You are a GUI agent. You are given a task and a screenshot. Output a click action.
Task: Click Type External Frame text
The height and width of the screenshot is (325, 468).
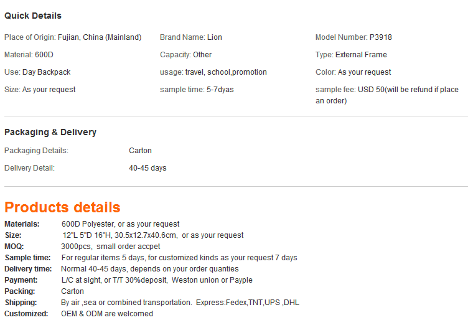coord(351,55)
